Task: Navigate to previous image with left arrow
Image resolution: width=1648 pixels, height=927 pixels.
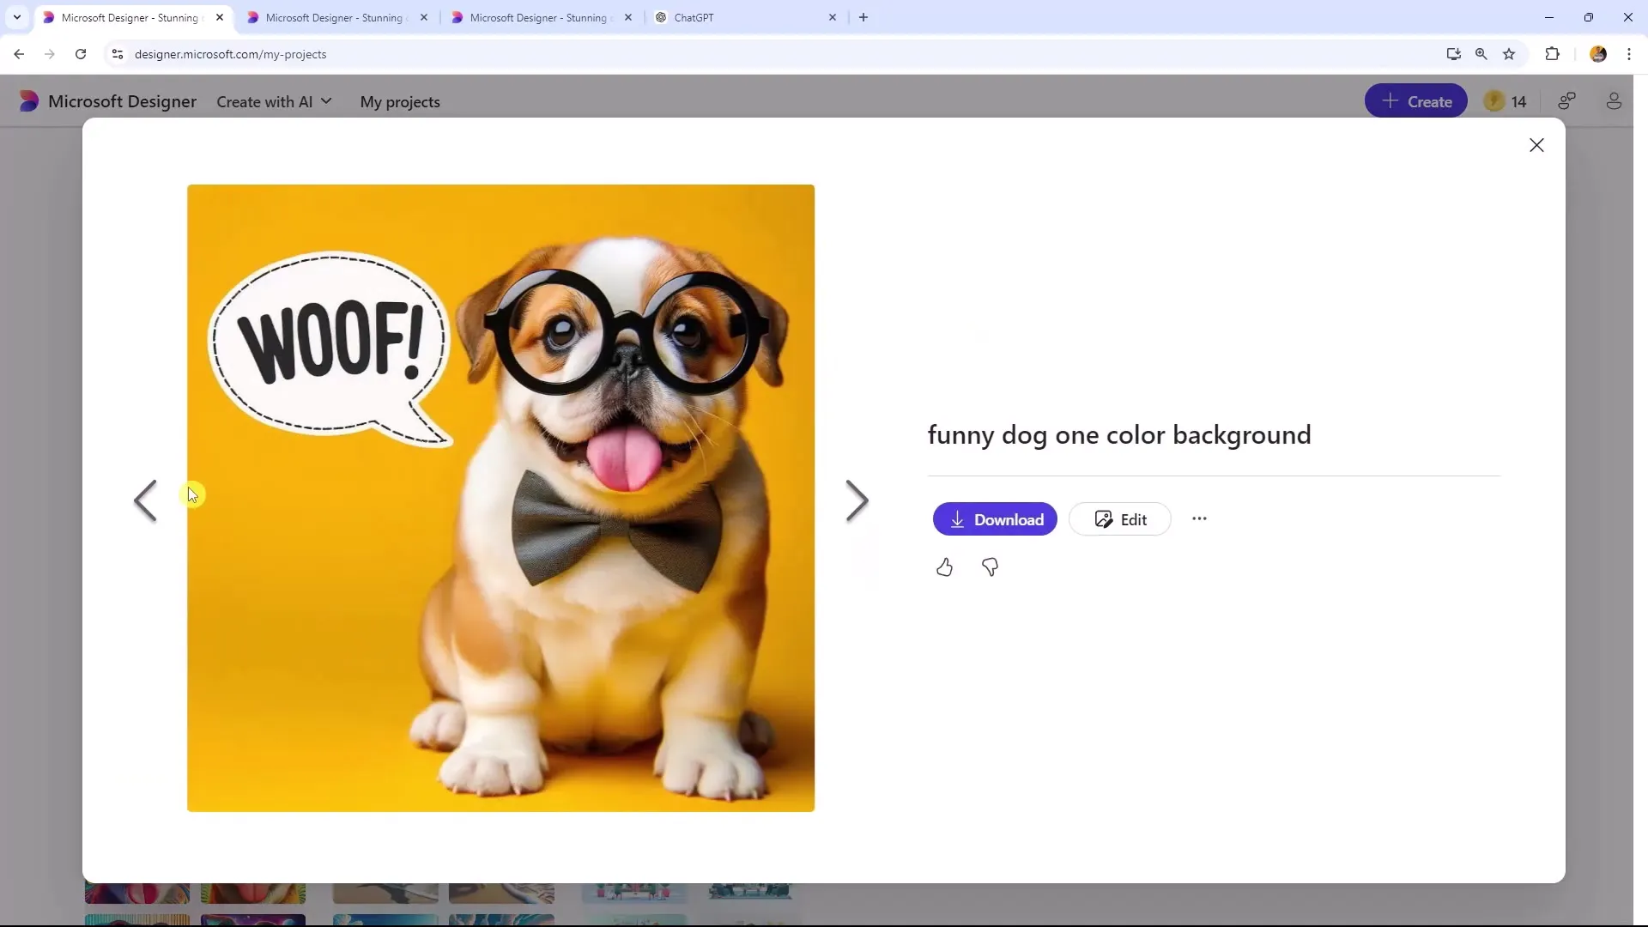Action: pyautogui.click(x=143, y=500)
